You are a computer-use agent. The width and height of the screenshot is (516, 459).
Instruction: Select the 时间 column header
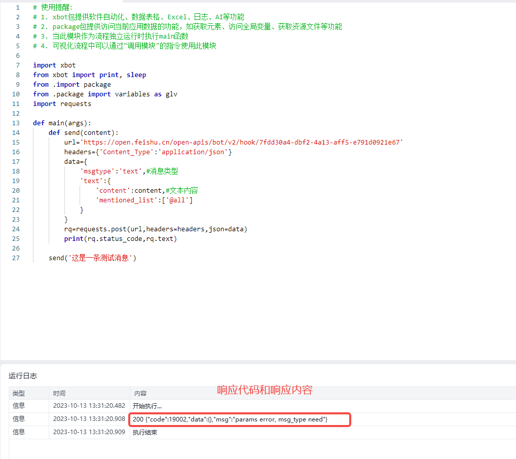59,393
